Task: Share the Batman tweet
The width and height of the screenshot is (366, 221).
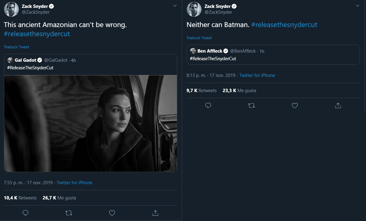Action: tap(338, 105)
